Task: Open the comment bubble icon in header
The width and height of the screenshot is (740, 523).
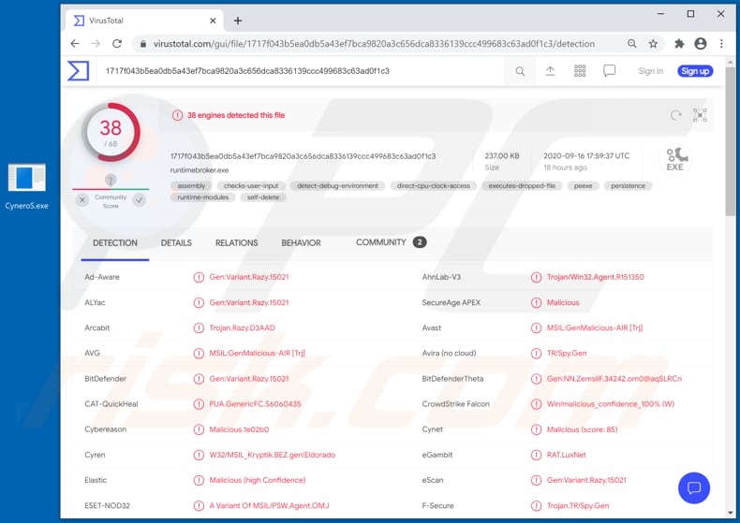Action: (609, 71)
